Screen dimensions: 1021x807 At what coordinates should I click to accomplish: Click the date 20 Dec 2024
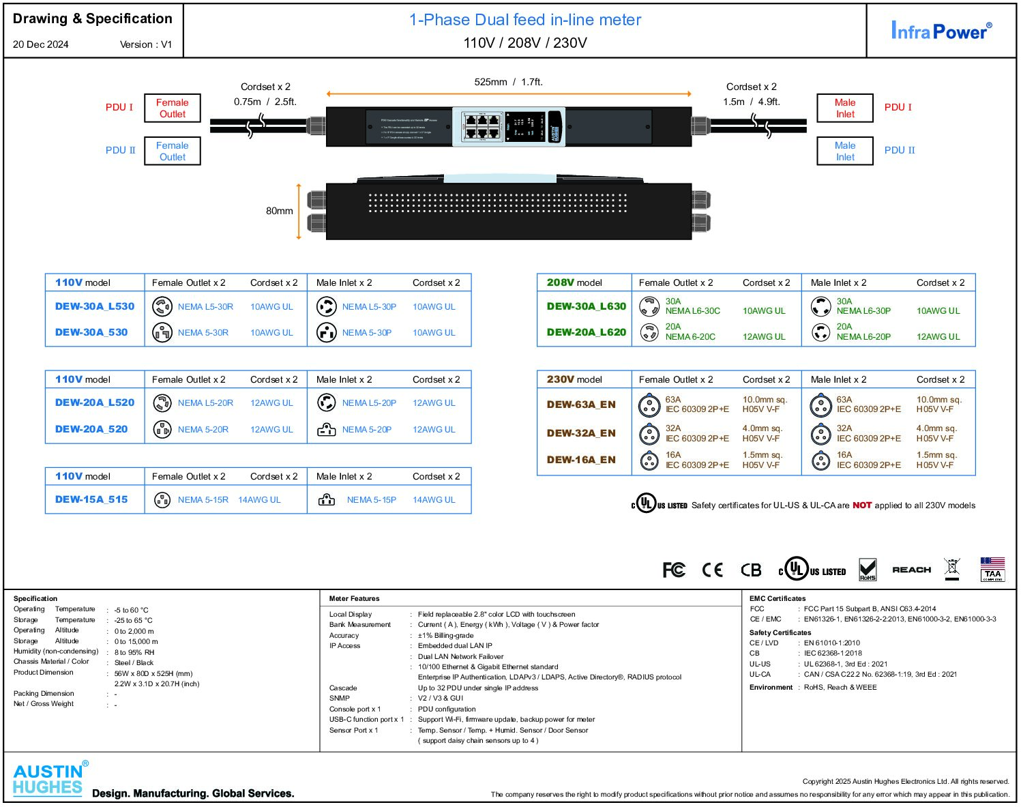click(x=41, y=45)
